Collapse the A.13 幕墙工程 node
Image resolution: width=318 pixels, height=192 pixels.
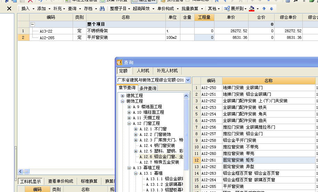(129, 168)
